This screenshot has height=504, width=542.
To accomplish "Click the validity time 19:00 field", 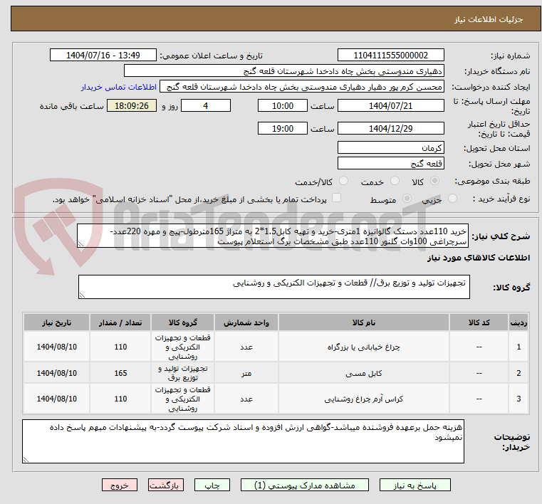I will tap(283, 129).
